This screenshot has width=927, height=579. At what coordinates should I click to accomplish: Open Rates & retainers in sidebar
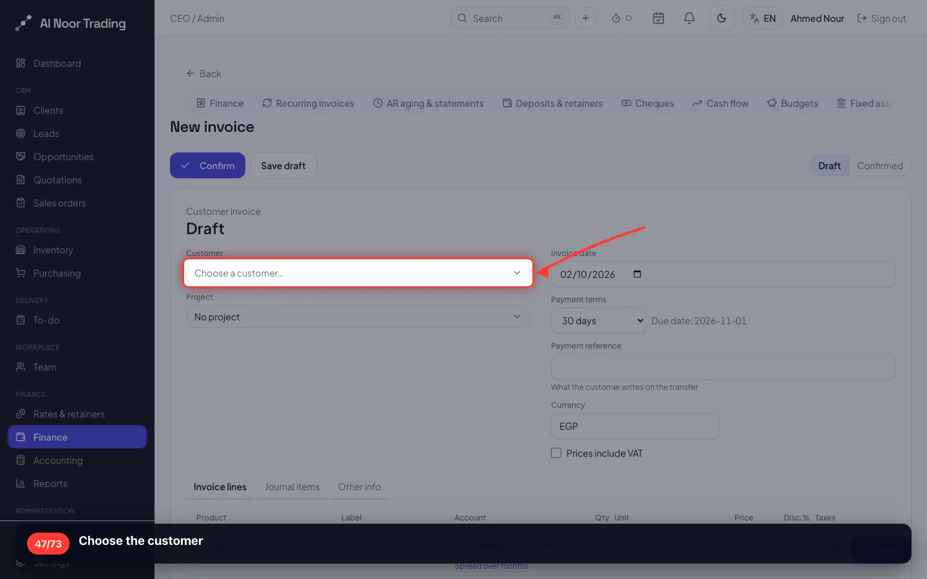click(77, 414)
